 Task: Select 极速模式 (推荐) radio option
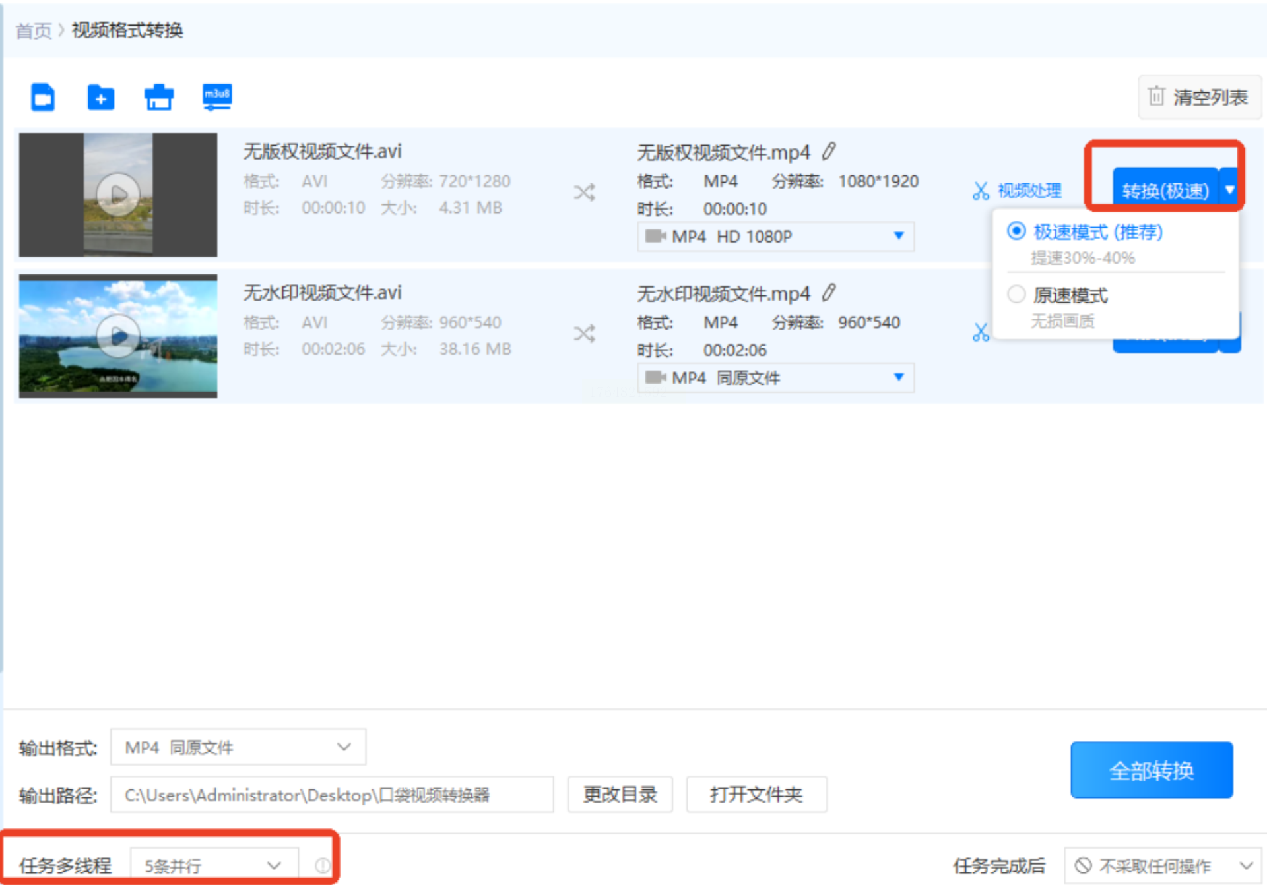tap(1016, 231)
